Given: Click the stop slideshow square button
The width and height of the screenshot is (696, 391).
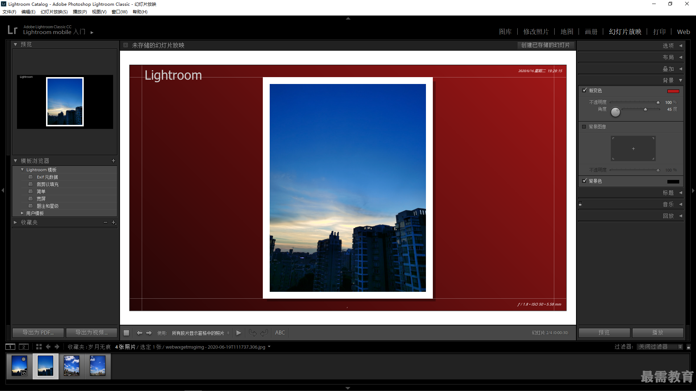Looking at the screenshot, I should click(x=126, y=333).
